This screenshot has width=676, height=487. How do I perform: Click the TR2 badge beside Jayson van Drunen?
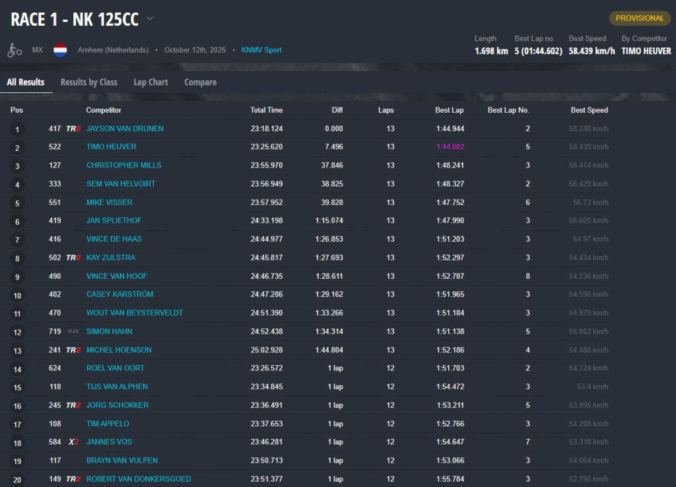pyautogui.click(x=73, y=129)
